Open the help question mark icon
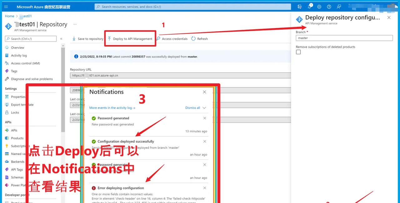 point(329,7)
